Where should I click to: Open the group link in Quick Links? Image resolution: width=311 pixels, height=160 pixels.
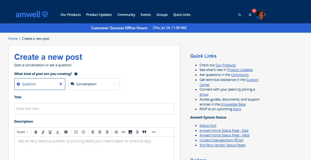(x=204, y=95)
